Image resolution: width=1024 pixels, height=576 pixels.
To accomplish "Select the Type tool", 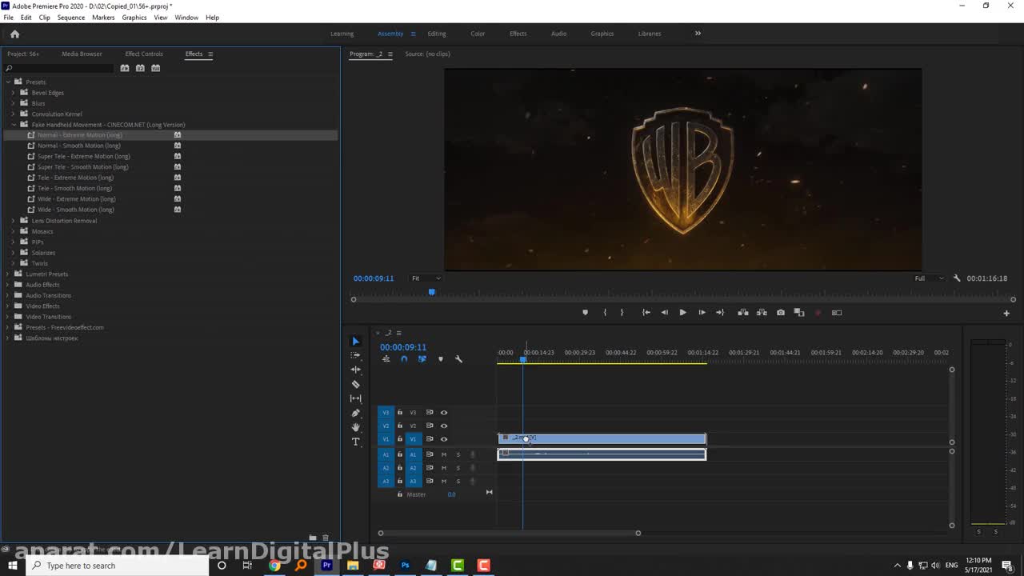I will tap(356, 442).
